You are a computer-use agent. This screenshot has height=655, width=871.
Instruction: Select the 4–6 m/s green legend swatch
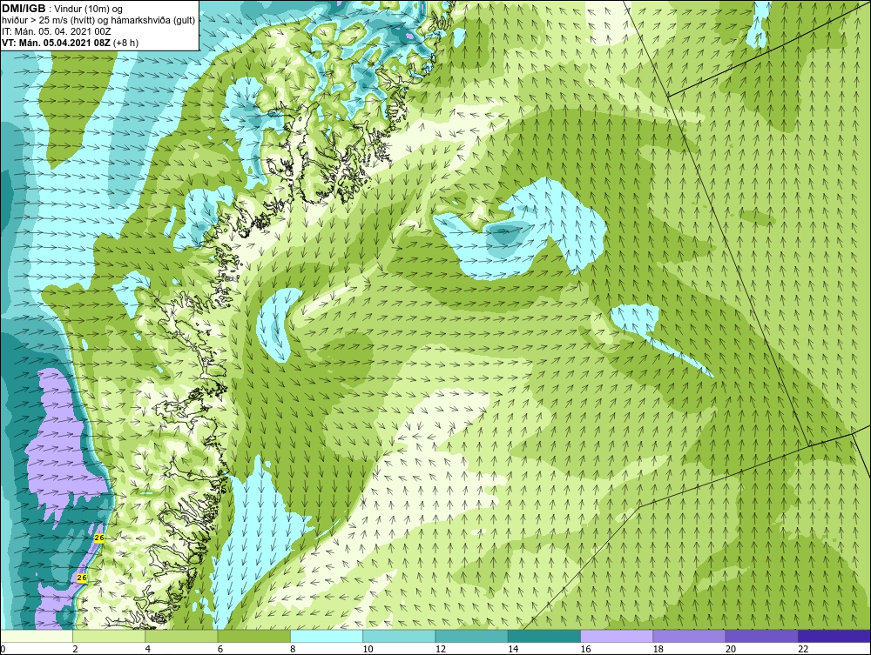(182, 636)
